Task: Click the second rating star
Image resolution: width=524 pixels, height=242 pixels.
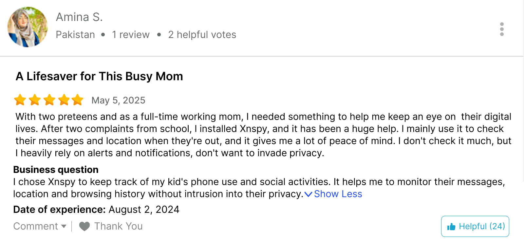Action: click(35, 100)
